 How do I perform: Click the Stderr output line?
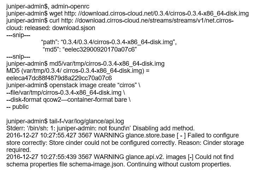[x=100, y=128]
